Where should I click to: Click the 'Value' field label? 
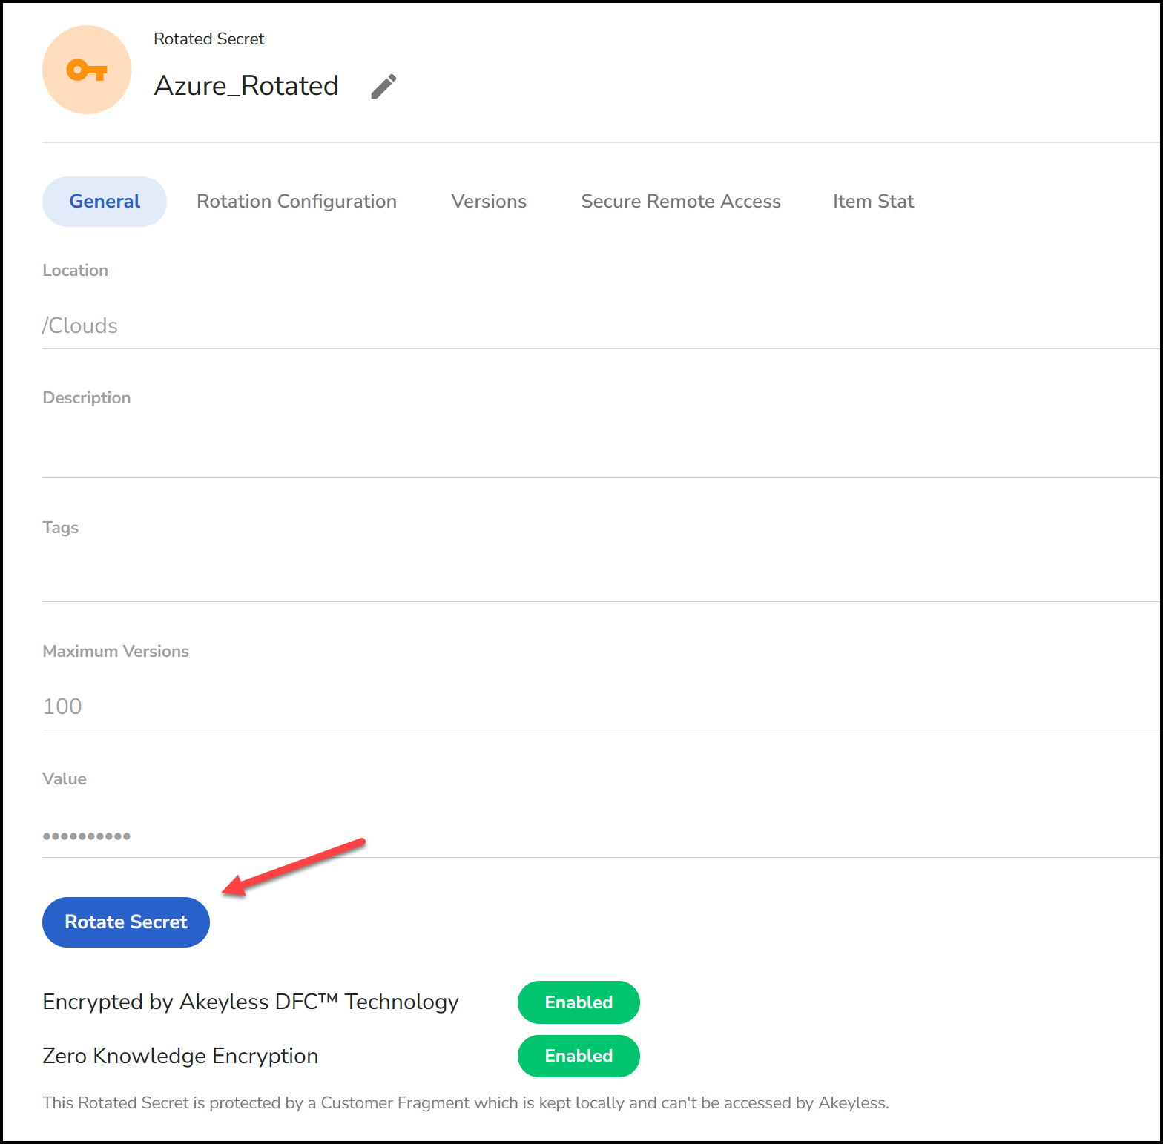65,778
